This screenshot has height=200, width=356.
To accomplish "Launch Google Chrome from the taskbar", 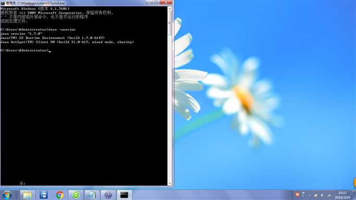I will pos(60,195).
